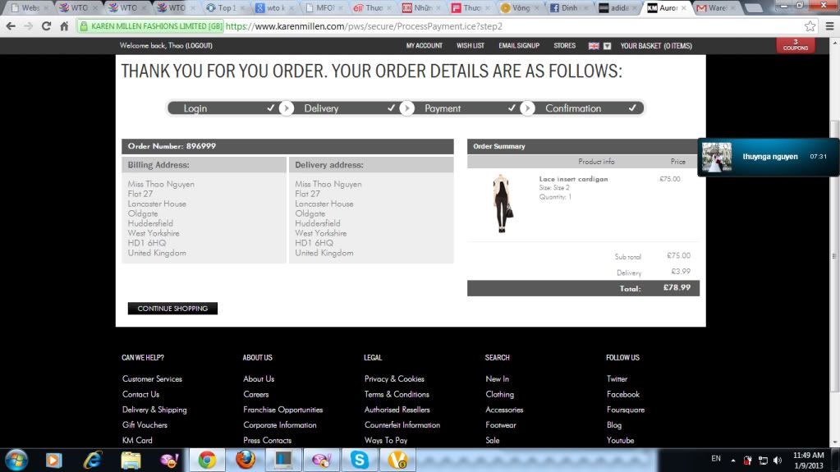This screenshot has height=472, width=840.
Task: Open Your Basket link
Action: click(x=655, y=46)
